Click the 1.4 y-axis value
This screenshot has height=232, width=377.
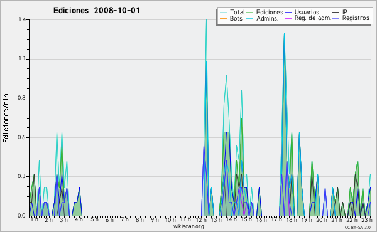22,19
